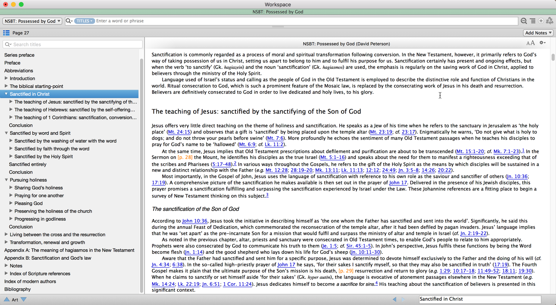The height and width of the screenshot is (305, 556).
Task: Expand The teaching of Hebrews entry
Action: point(11,109)
